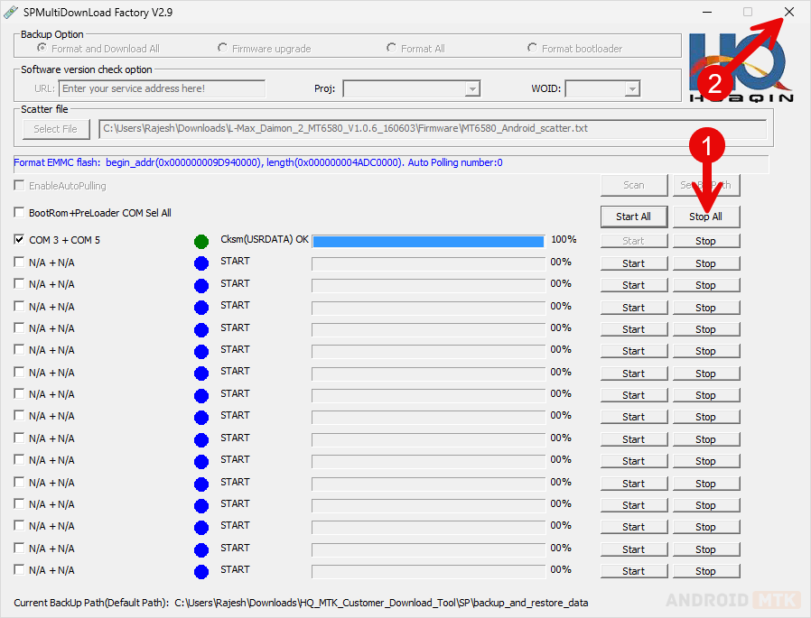The width and height of the screenshot is (811, 618).
Task: Close the SPMultiDownload Factory window
Action: [x=789, y=12]
